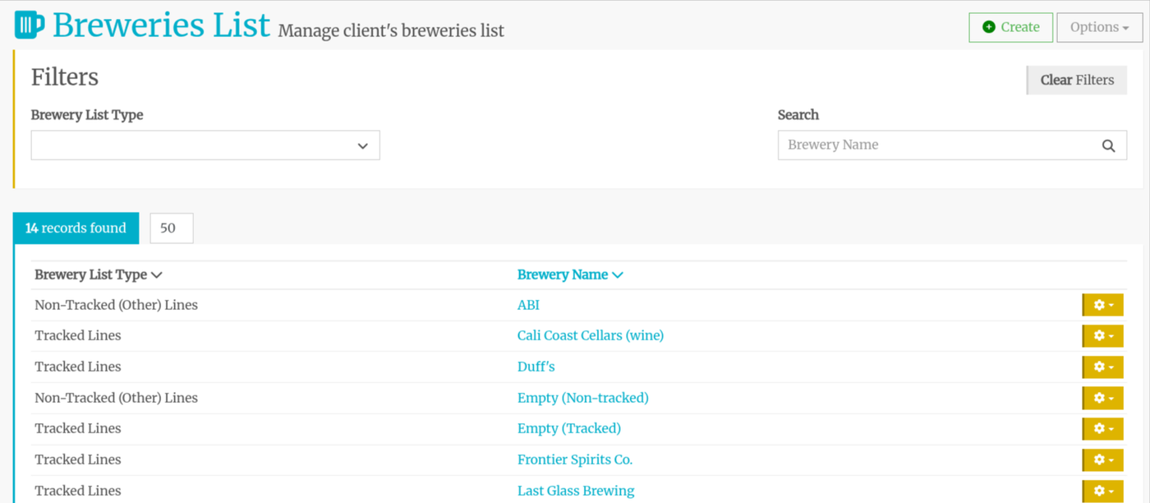Image resolution: width=1150 pixels, height=503 pixels.
Task: Click the 50 page size box
Action: [x=171, y=228]
